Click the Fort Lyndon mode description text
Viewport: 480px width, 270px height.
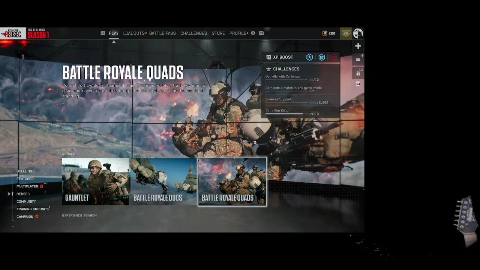(135, 91)
